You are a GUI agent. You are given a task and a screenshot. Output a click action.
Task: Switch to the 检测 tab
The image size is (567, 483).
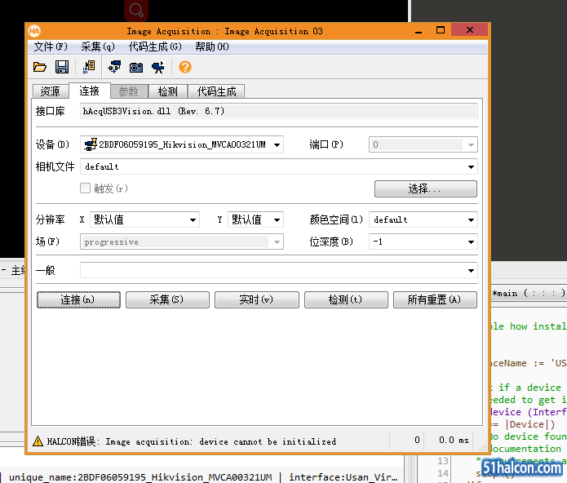(168, 91)
